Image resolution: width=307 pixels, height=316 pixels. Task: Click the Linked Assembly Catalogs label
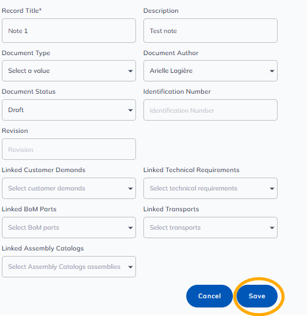[43, 248]
